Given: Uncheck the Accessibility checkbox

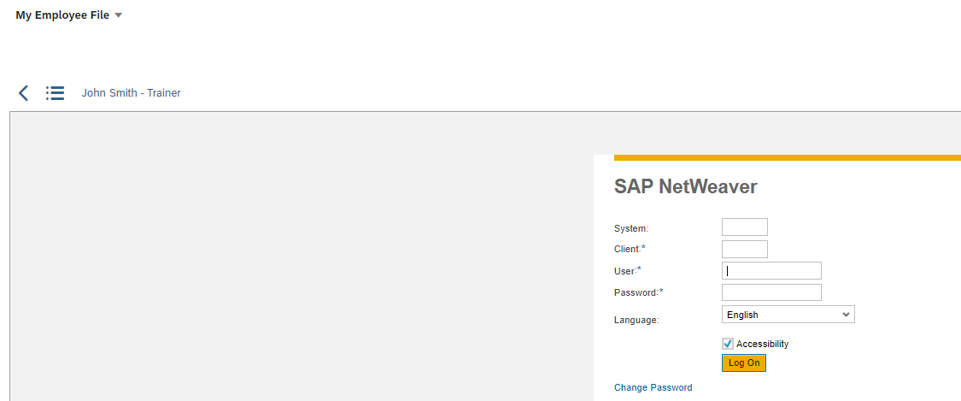Looking at the screenshot, I should [x=728, y=344].
